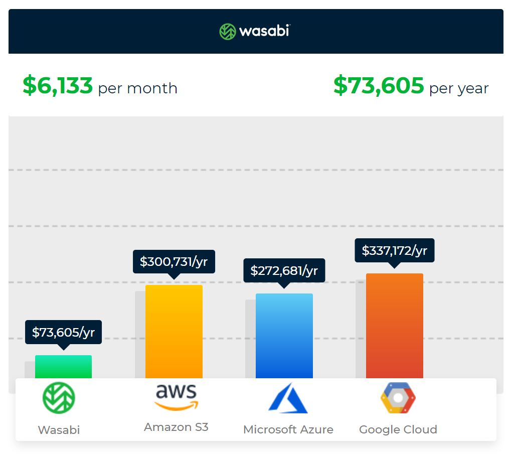Viewport: 511px width, 454px height.
Task: Click the $272,681/yr price label
Action: click(x=284, y=270)
